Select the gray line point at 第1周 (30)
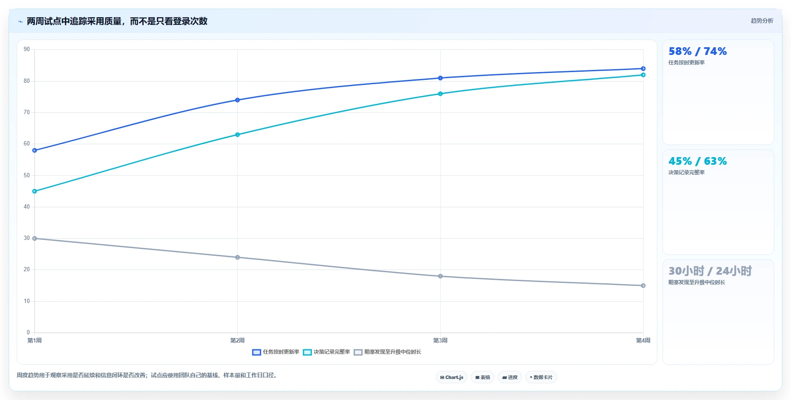791x400 pixels. pos(35,239)
